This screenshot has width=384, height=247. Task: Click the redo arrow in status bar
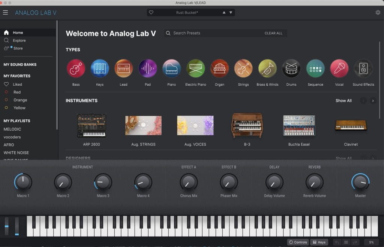pos(355,243)
